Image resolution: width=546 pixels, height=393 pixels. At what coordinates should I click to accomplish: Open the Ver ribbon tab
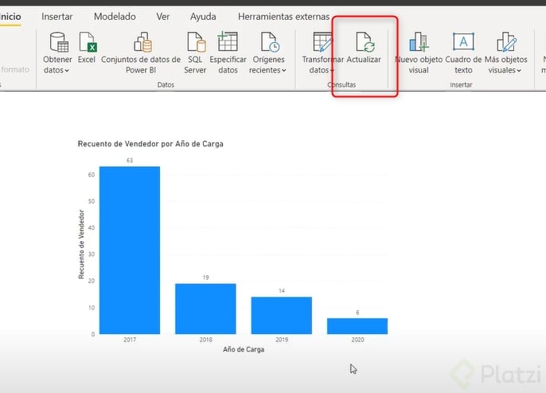163,17
